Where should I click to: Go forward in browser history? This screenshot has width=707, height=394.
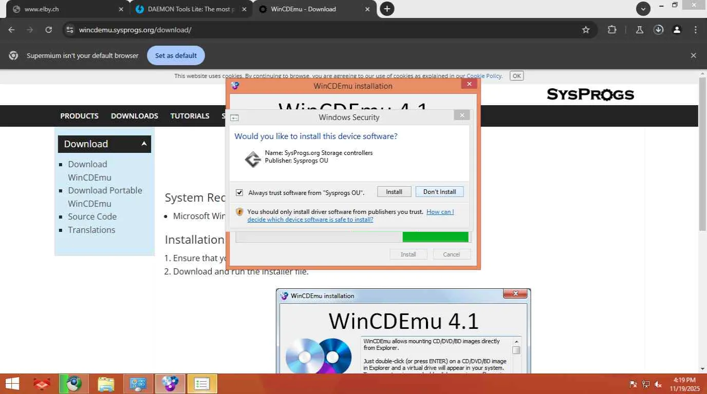30,30
